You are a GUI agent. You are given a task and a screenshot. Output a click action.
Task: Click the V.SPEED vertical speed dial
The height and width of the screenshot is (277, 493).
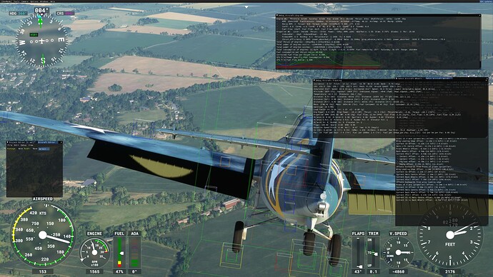tap(398, 253)
